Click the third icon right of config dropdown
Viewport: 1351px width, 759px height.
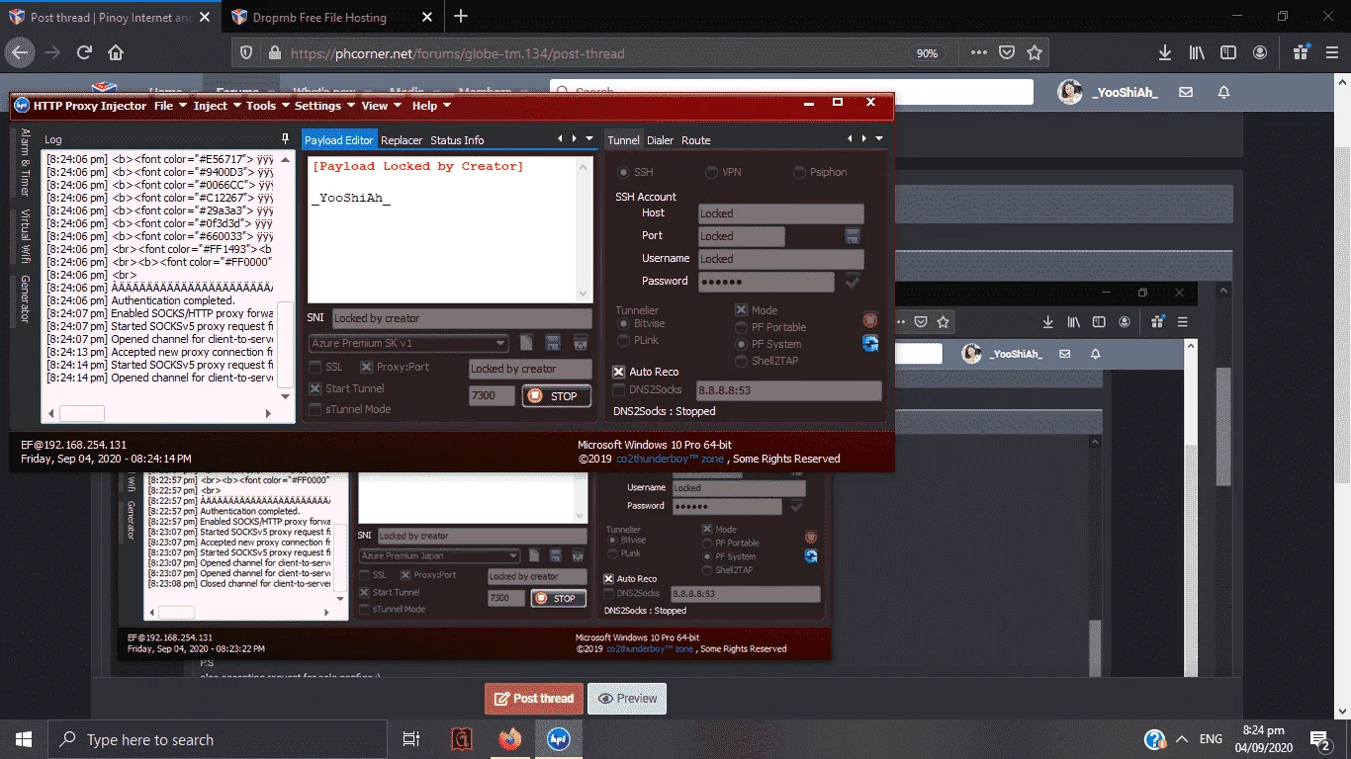pos(581,343)
